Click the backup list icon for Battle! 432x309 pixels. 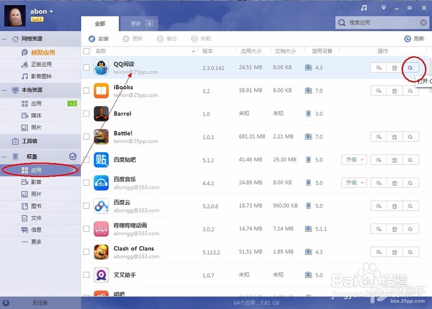click(378, 137)
